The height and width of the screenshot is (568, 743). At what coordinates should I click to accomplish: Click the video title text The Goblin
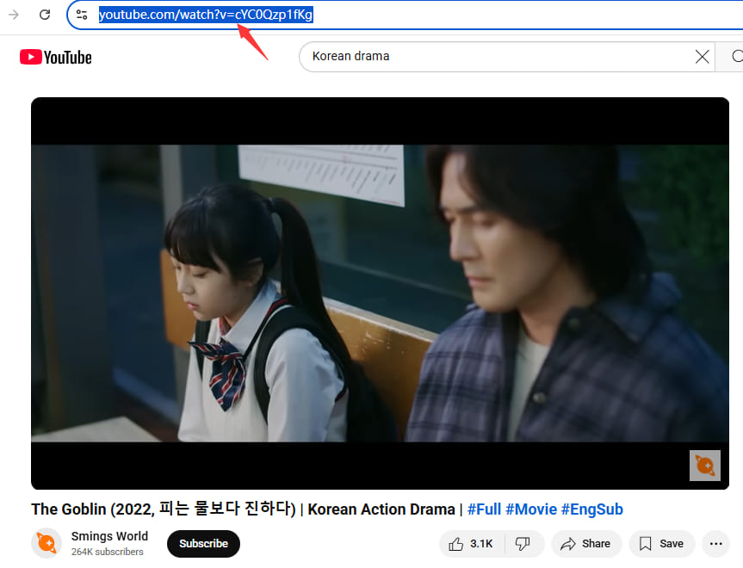(x=69, y=509)
